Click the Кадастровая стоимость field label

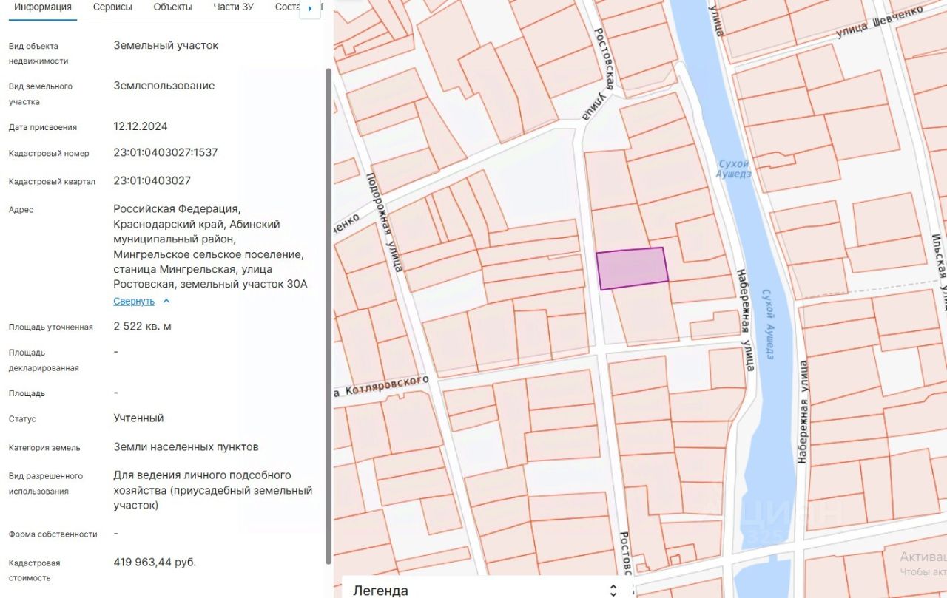(35, 570)
